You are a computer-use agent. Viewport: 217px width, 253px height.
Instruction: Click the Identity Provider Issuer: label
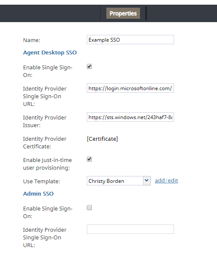coord(45,121)
